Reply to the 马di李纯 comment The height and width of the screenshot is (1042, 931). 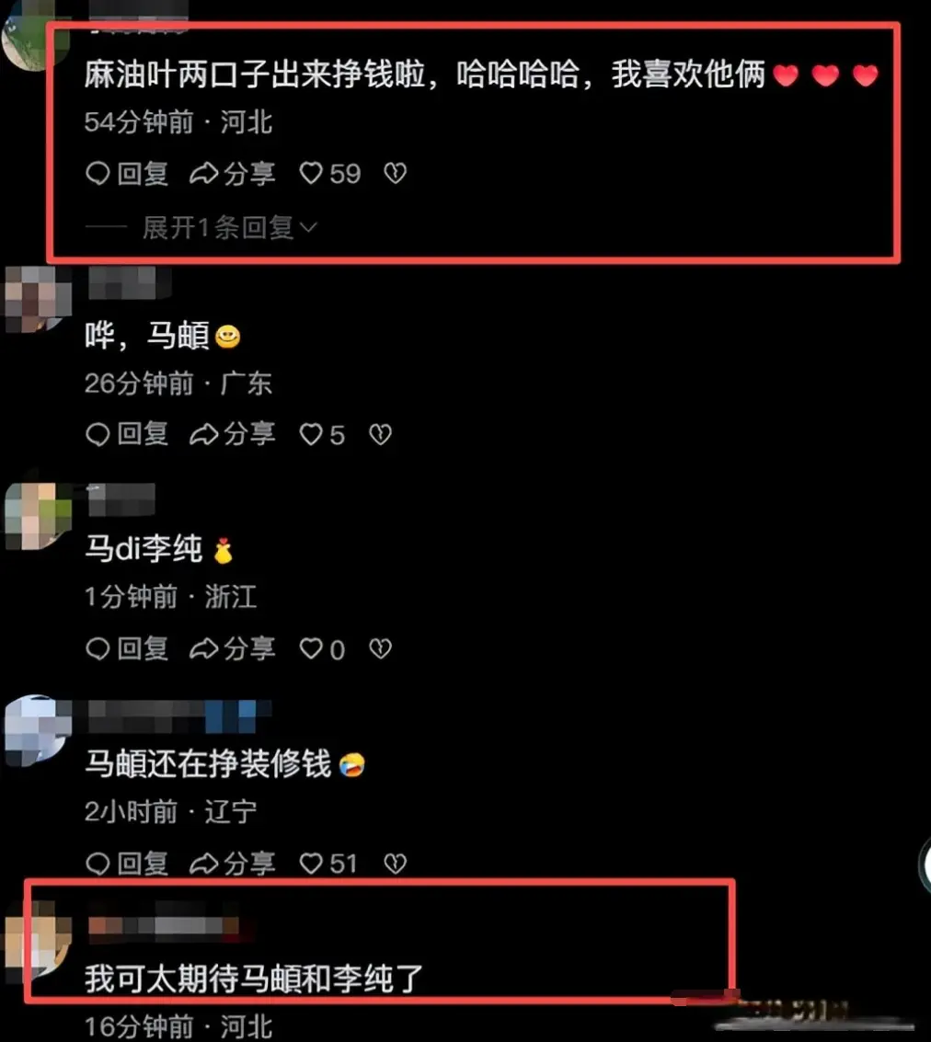click(x=127, y=648)
